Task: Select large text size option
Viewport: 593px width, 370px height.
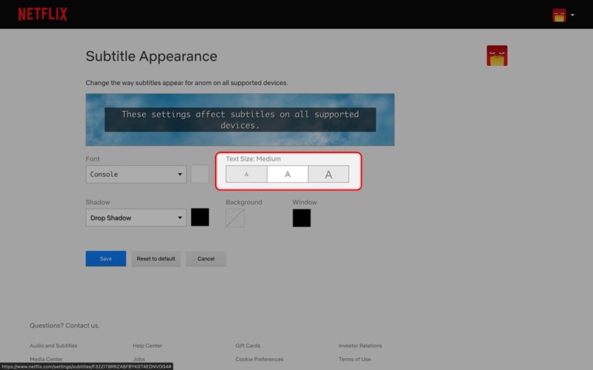Action: 328,175
